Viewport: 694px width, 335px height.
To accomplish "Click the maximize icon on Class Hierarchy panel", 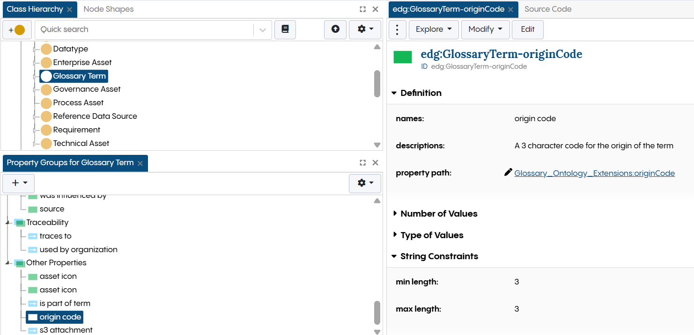I will [x=362, y=9].
